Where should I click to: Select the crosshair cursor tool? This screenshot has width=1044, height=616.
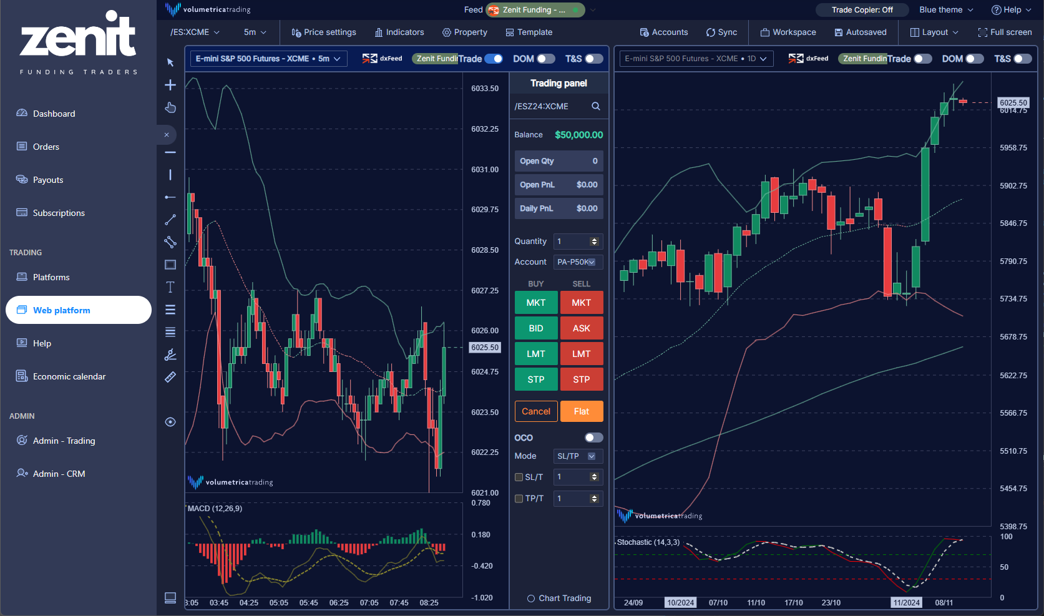[170, 85]
